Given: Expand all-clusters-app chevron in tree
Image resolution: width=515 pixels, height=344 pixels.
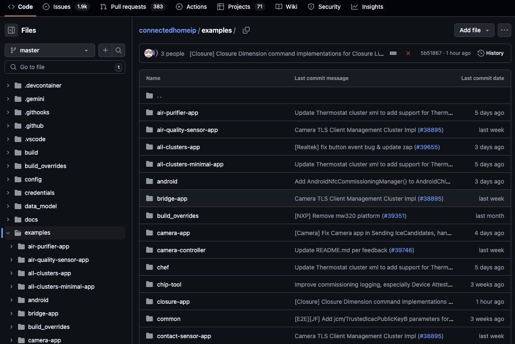Looking at the screenshot, I should point(11,273).
